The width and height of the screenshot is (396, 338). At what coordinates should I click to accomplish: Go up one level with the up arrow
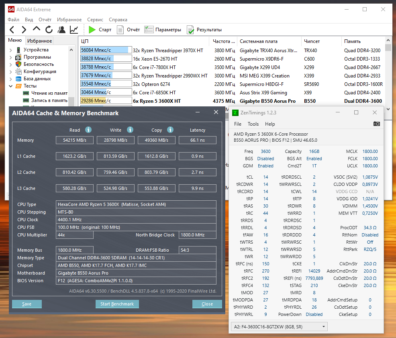coord(37,29)
